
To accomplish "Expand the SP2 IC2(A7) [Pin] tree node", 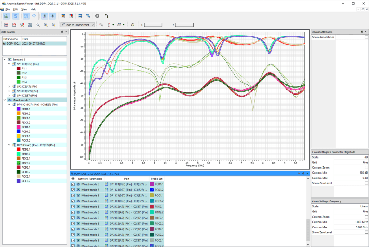I will coord(9,86).
